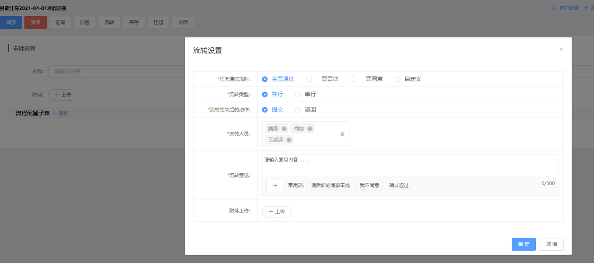Remove 商博 from the transfer personnel
594x263 pixels.
pyautogui.click(x=310, y=129)
